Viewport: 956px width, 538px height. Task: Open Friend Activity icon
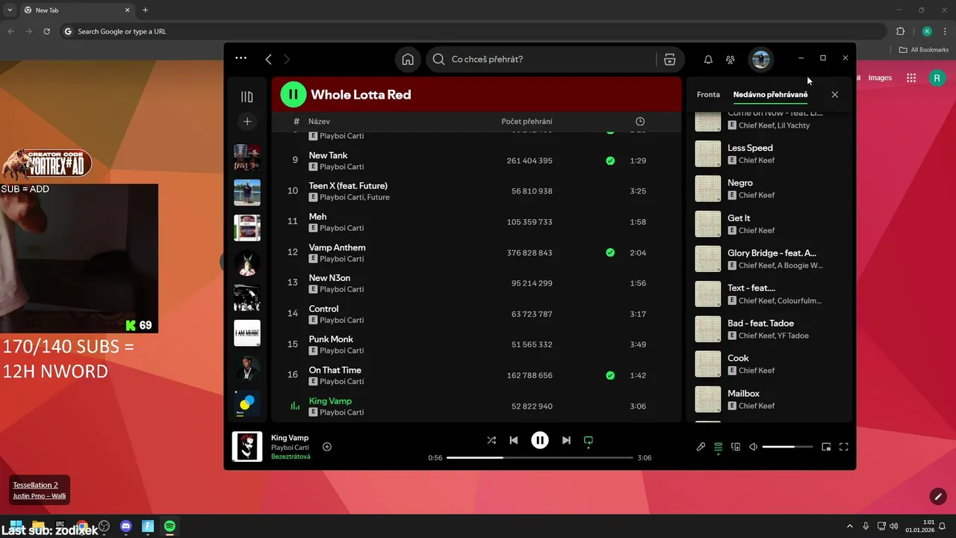pos(730,59)
